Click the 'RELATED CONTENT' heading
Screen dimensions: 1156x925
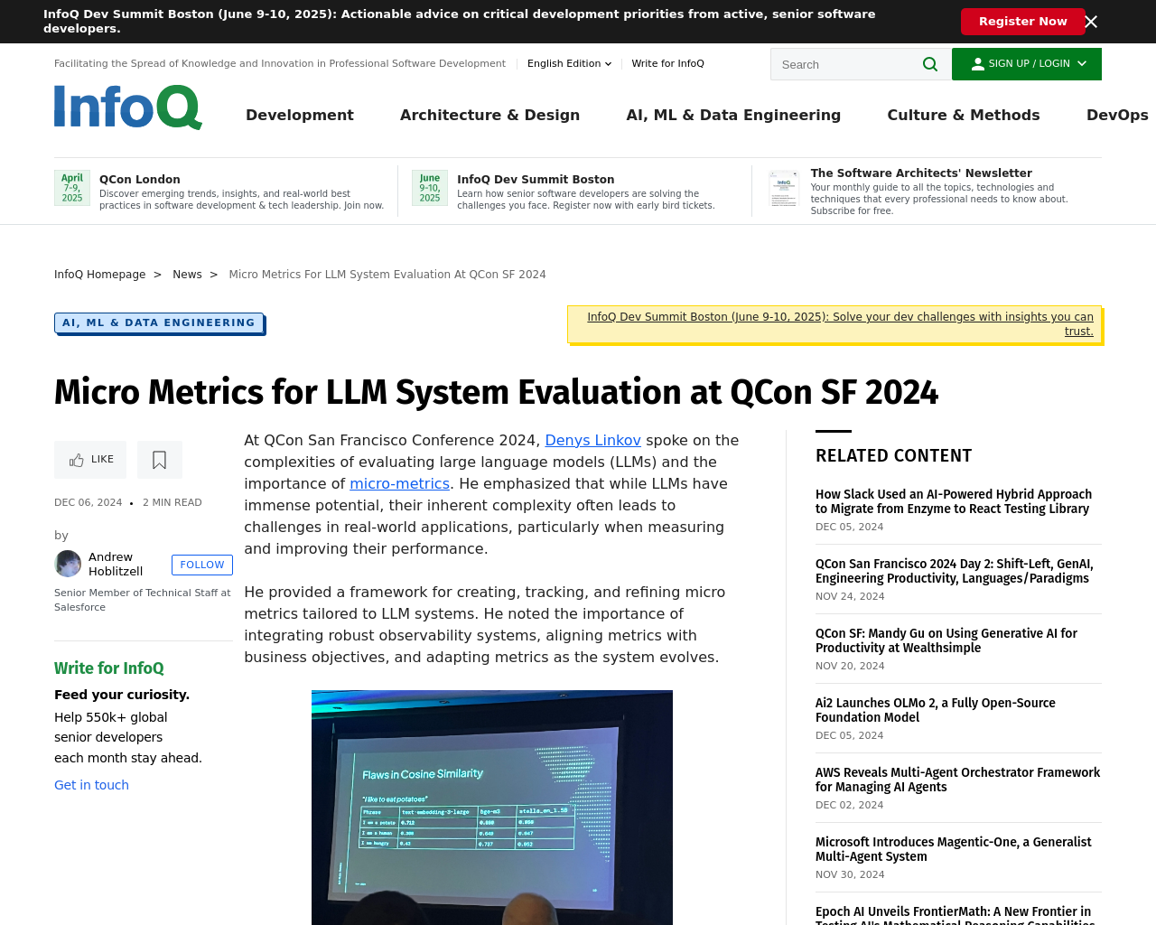[x=893, y=456]
